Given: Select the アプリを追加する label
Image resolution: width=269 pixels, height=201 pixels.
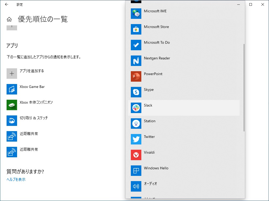Looking at the screenshot, I should click(x=32, y=71).
